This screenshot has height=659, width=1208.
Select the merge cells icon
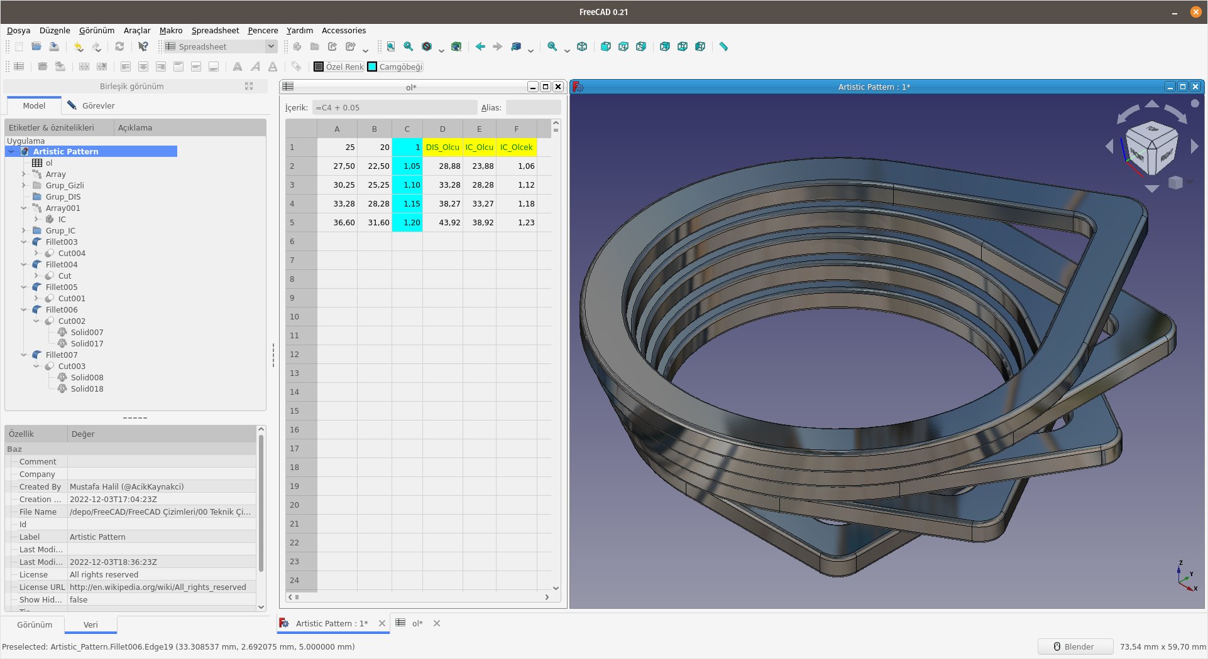[84, 66]
